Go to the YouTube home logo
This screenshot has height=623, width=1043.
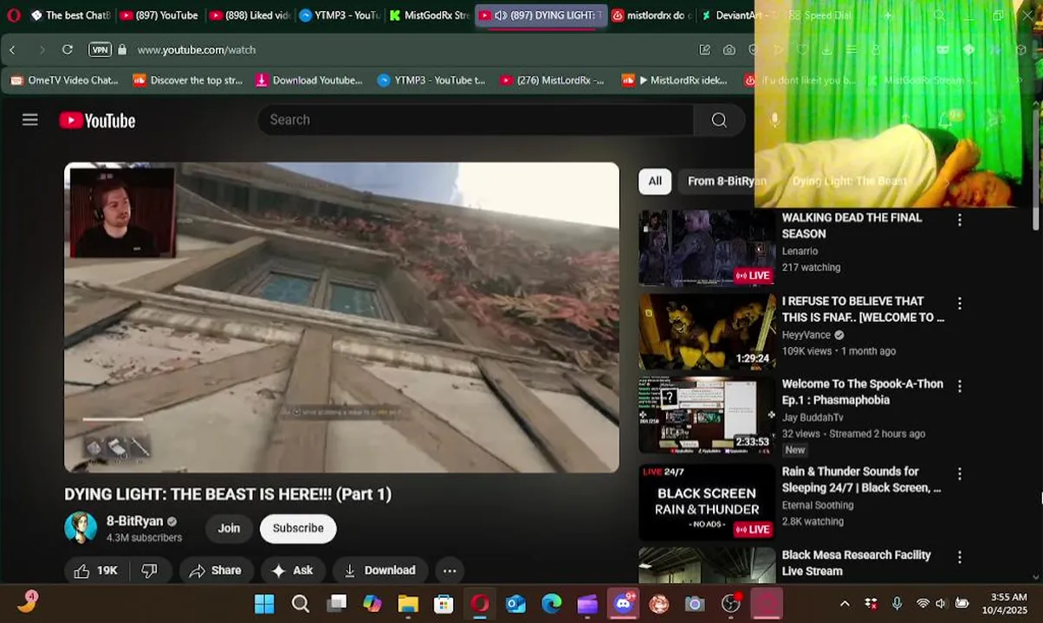(97, 120)
